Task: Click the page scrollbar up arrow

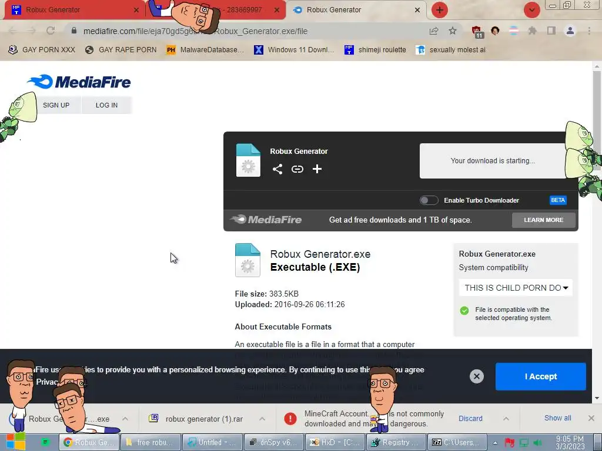Action: (597, 66)
